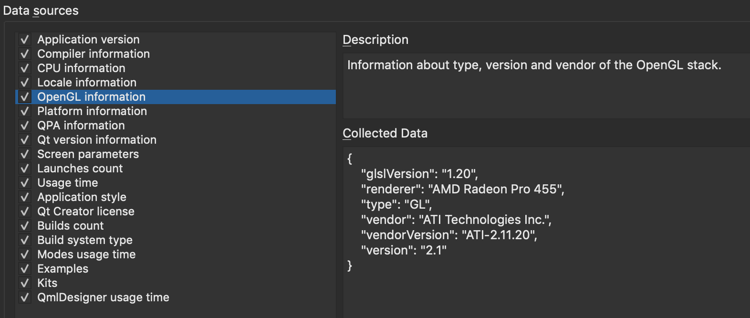The image size is (750, 318).
Task: Select Qt version information entry
Action: point(97,140)
